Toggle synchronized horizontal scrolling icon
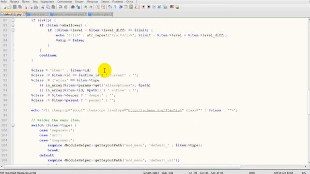The image size is (310, 174). [103, 7]
